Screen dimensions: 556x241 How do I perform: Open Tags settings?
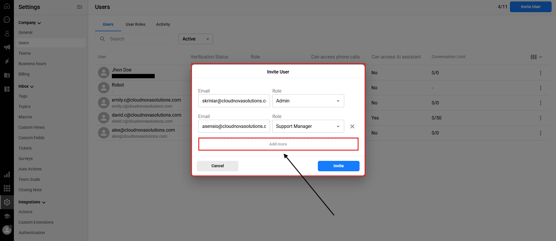pos(23,96)
